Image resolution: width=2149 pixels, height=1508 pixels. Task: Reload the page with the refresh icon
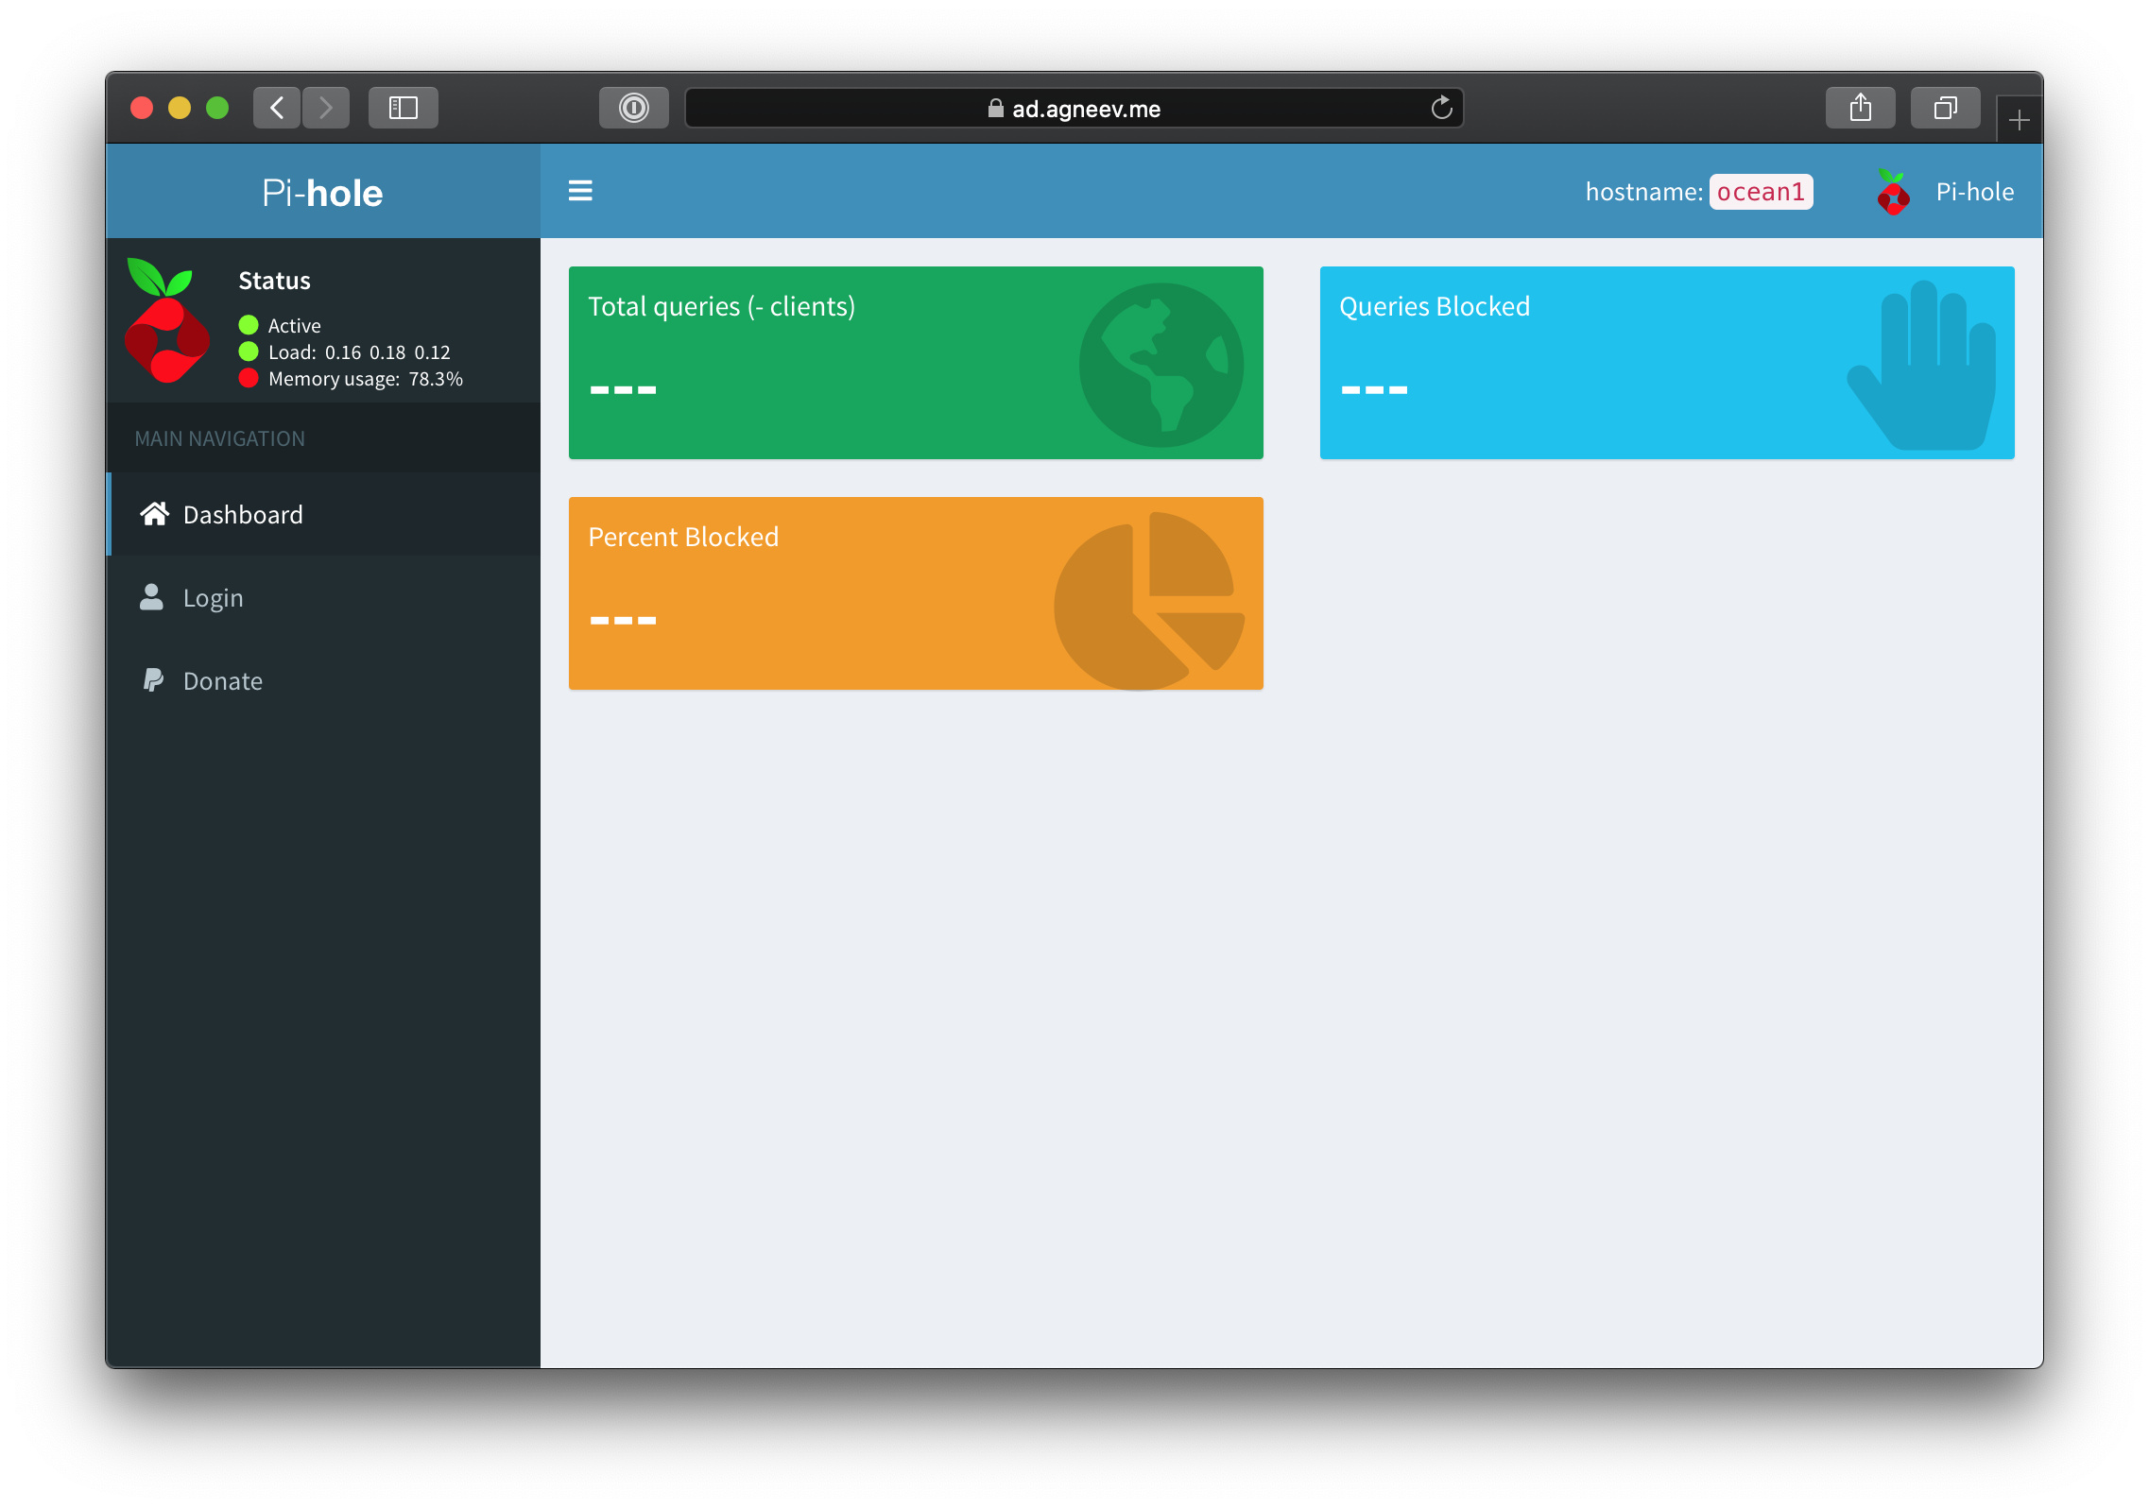1441,108
